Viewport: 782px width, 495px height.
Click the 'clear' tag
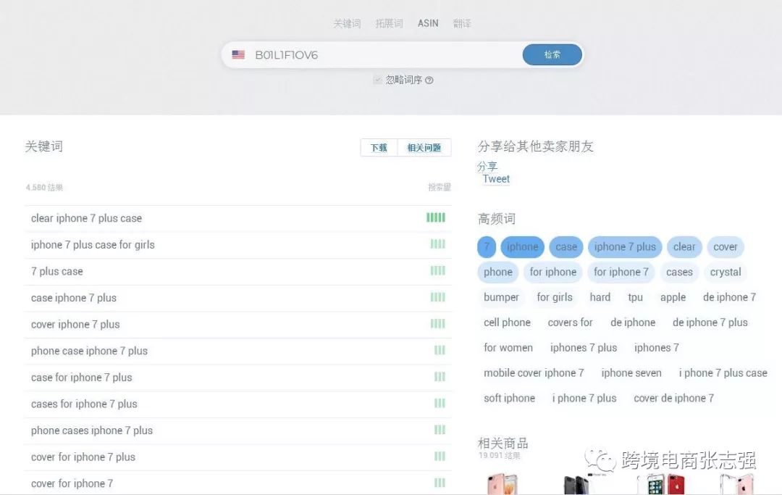click(x=684, y=247)
